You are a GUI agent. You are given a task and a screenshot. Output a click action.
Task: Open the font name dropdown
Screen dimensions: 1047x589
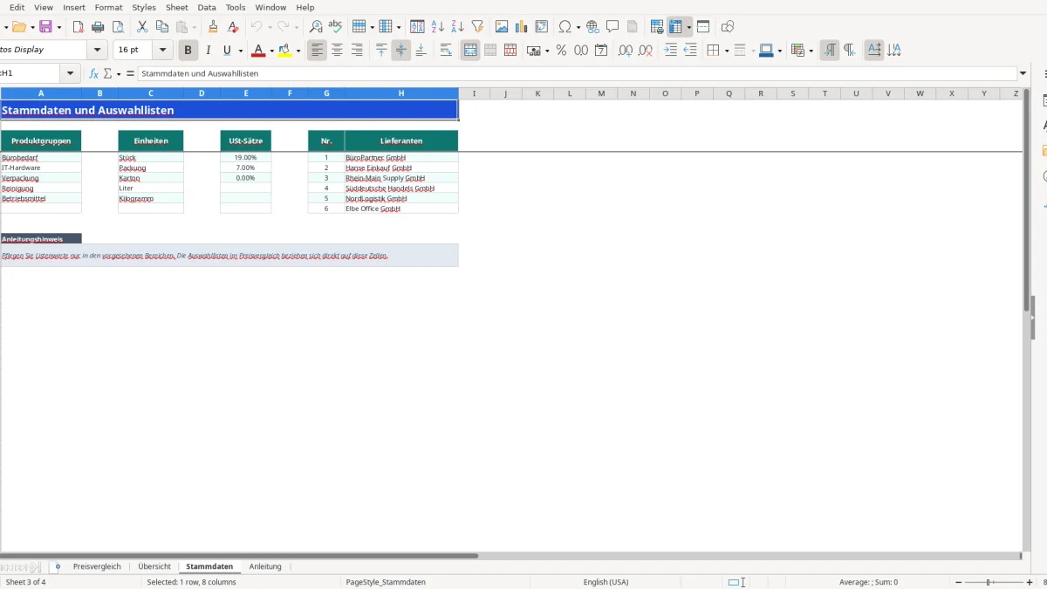[98, 51]
